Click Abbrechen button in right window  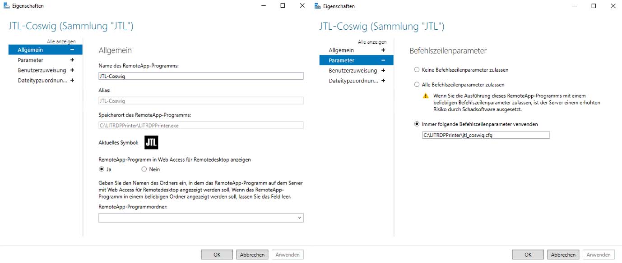[x=563, y=254]
